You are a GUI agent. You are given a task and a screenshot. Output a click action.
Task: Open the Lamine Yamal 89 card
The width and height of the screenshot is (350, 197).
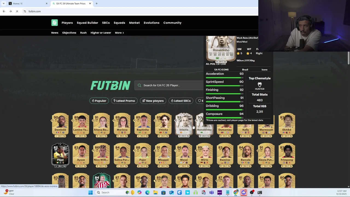click(x=81, y=125)
